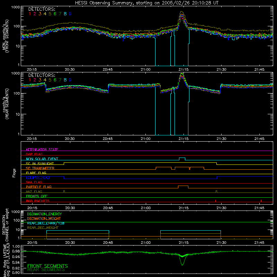
Task: Select the GAP_FLAG label
Action: (x=34, y=154)
